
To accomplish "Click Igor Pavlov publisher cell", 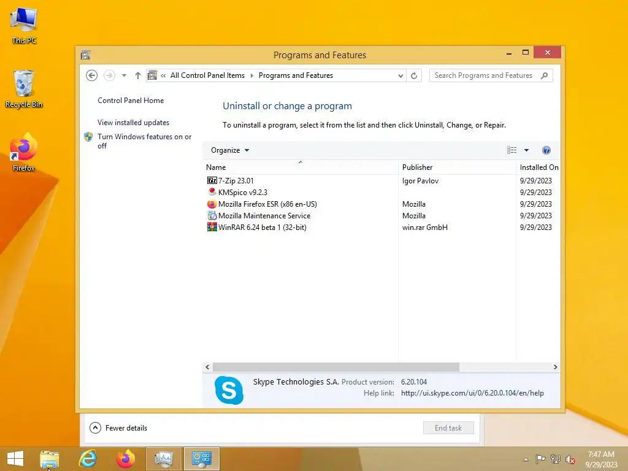I will click(420, 181).
